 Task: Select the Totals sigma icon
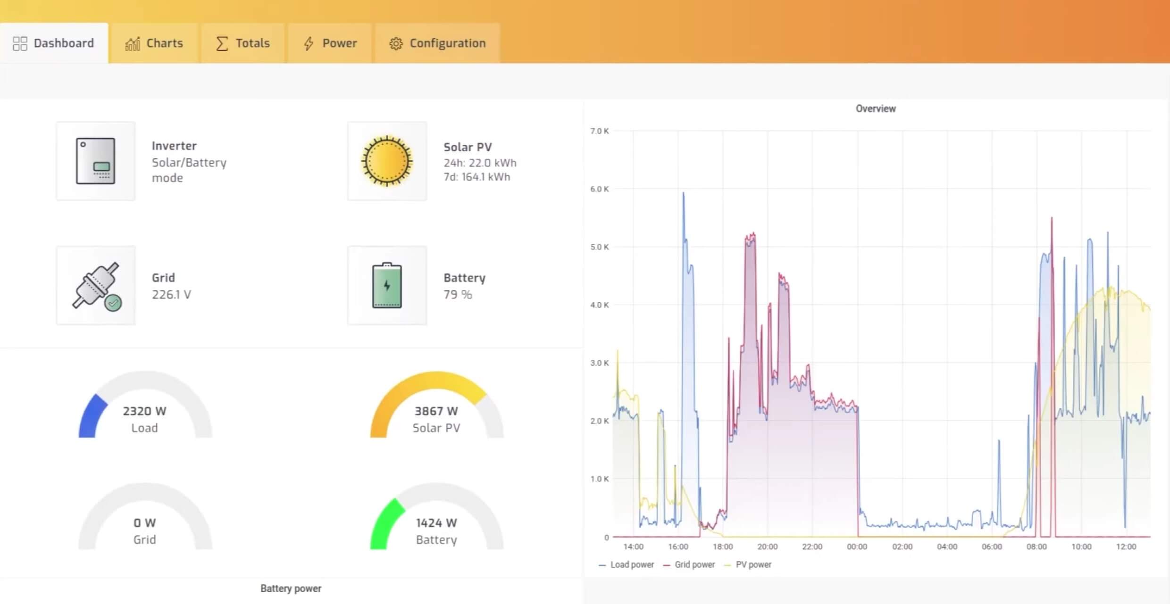tap(221, 43)
